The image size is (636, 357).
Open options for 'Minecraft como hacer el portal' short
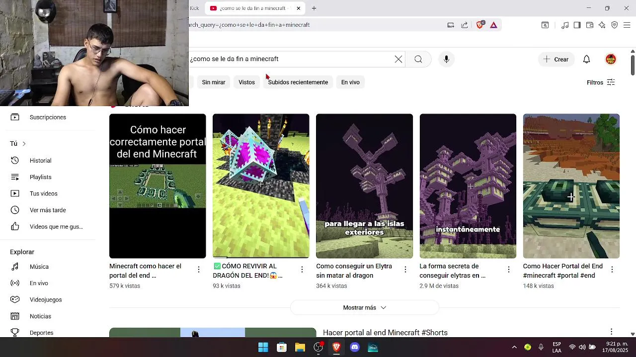(x=198, y=269)
